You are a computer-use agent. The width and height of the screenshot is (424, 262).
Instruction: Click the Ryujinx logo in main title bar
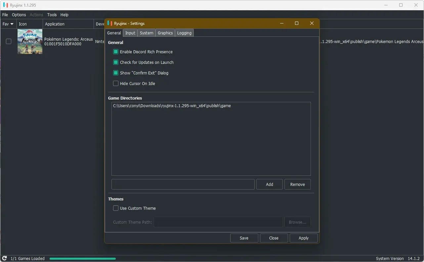coord(6,5)
